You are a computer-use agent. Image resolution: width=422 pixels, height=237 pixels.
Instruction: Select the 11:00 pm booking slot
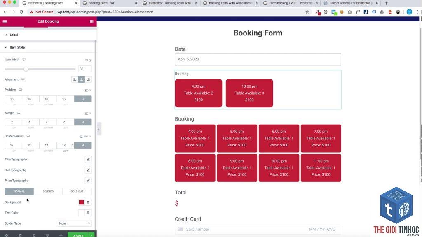pyautogui.click(x=321, y=168)
